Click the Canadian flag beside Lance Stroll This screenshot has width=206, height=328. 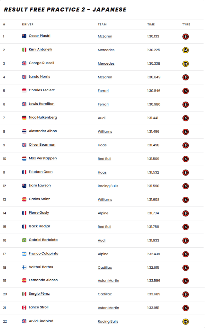[x=24, y=307]
